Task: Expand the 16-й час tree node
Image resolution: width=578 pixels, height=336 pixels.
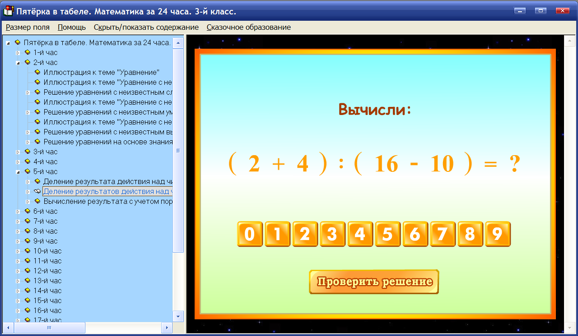Action: coord(18,311)
